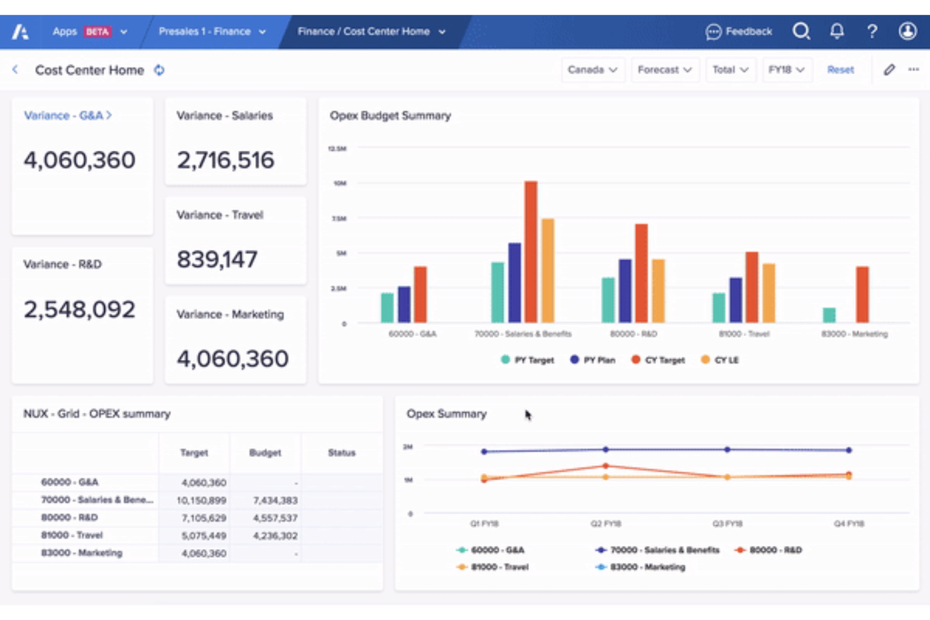Viewport: 930px width, 620px height.
Task: Open the help menu
Action: pos(872,31)
